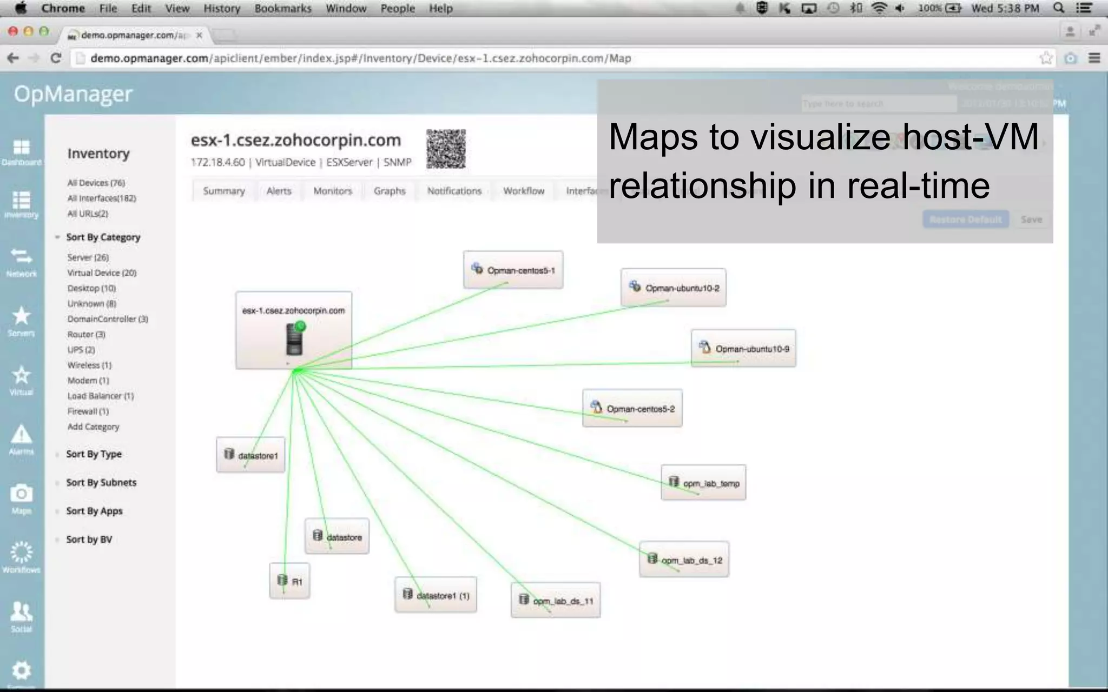Select the datastore node
This screenshot has height=692, width=1108.
337,536
